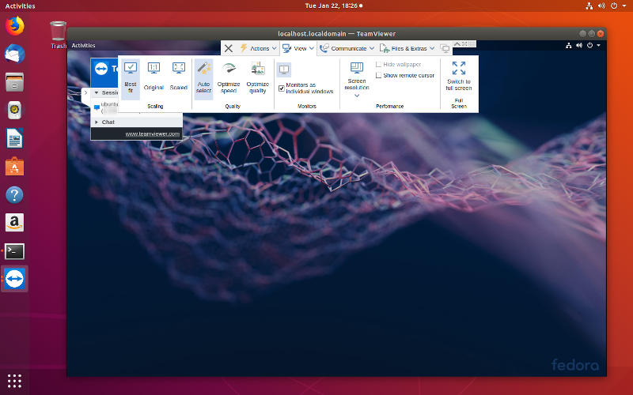Open remote desktop power menu arrow
The image size is (633, 395).
599,46
